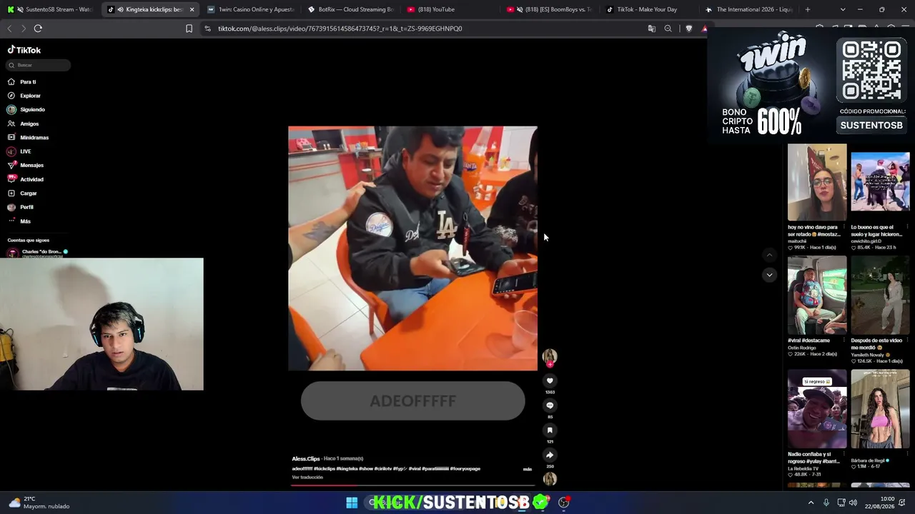Open 'hoy no vino davo' thumbnail
The height and width of the screenshot is (514, 915).
(817, 182)
